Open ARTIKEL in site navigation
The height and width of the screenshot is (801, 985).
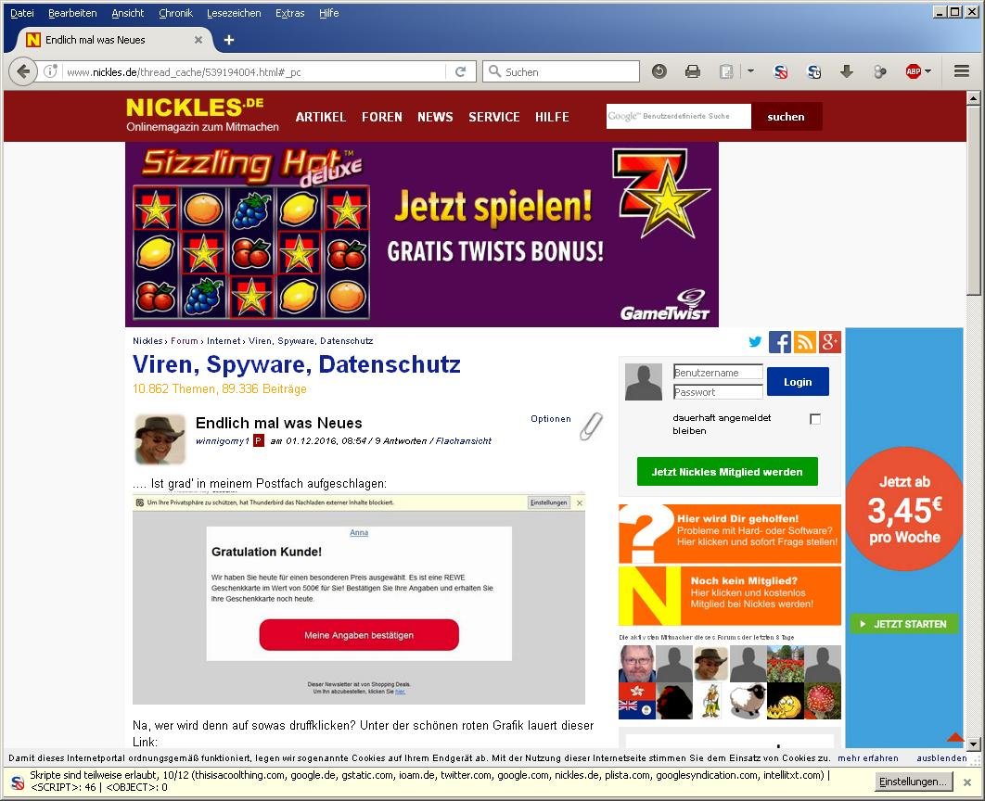[x=320, y=117]
